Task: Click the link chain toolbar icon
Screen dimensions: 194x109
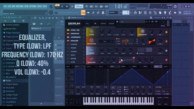Action: tap(98, 12)
